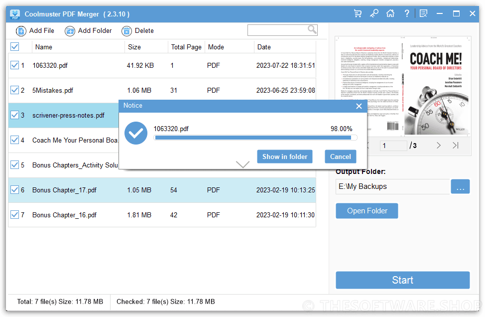Click the Show in folder button
This screenshot has width=485, height=317.
(284, 157)
